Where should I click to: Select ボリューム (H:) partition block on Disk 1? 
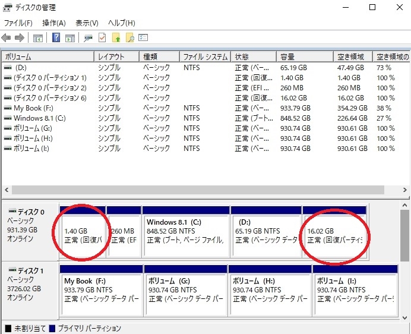pos(270,291)
